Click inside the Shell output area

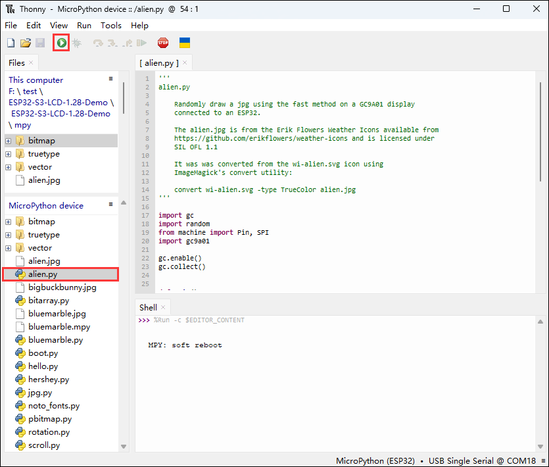pos(329,395)
